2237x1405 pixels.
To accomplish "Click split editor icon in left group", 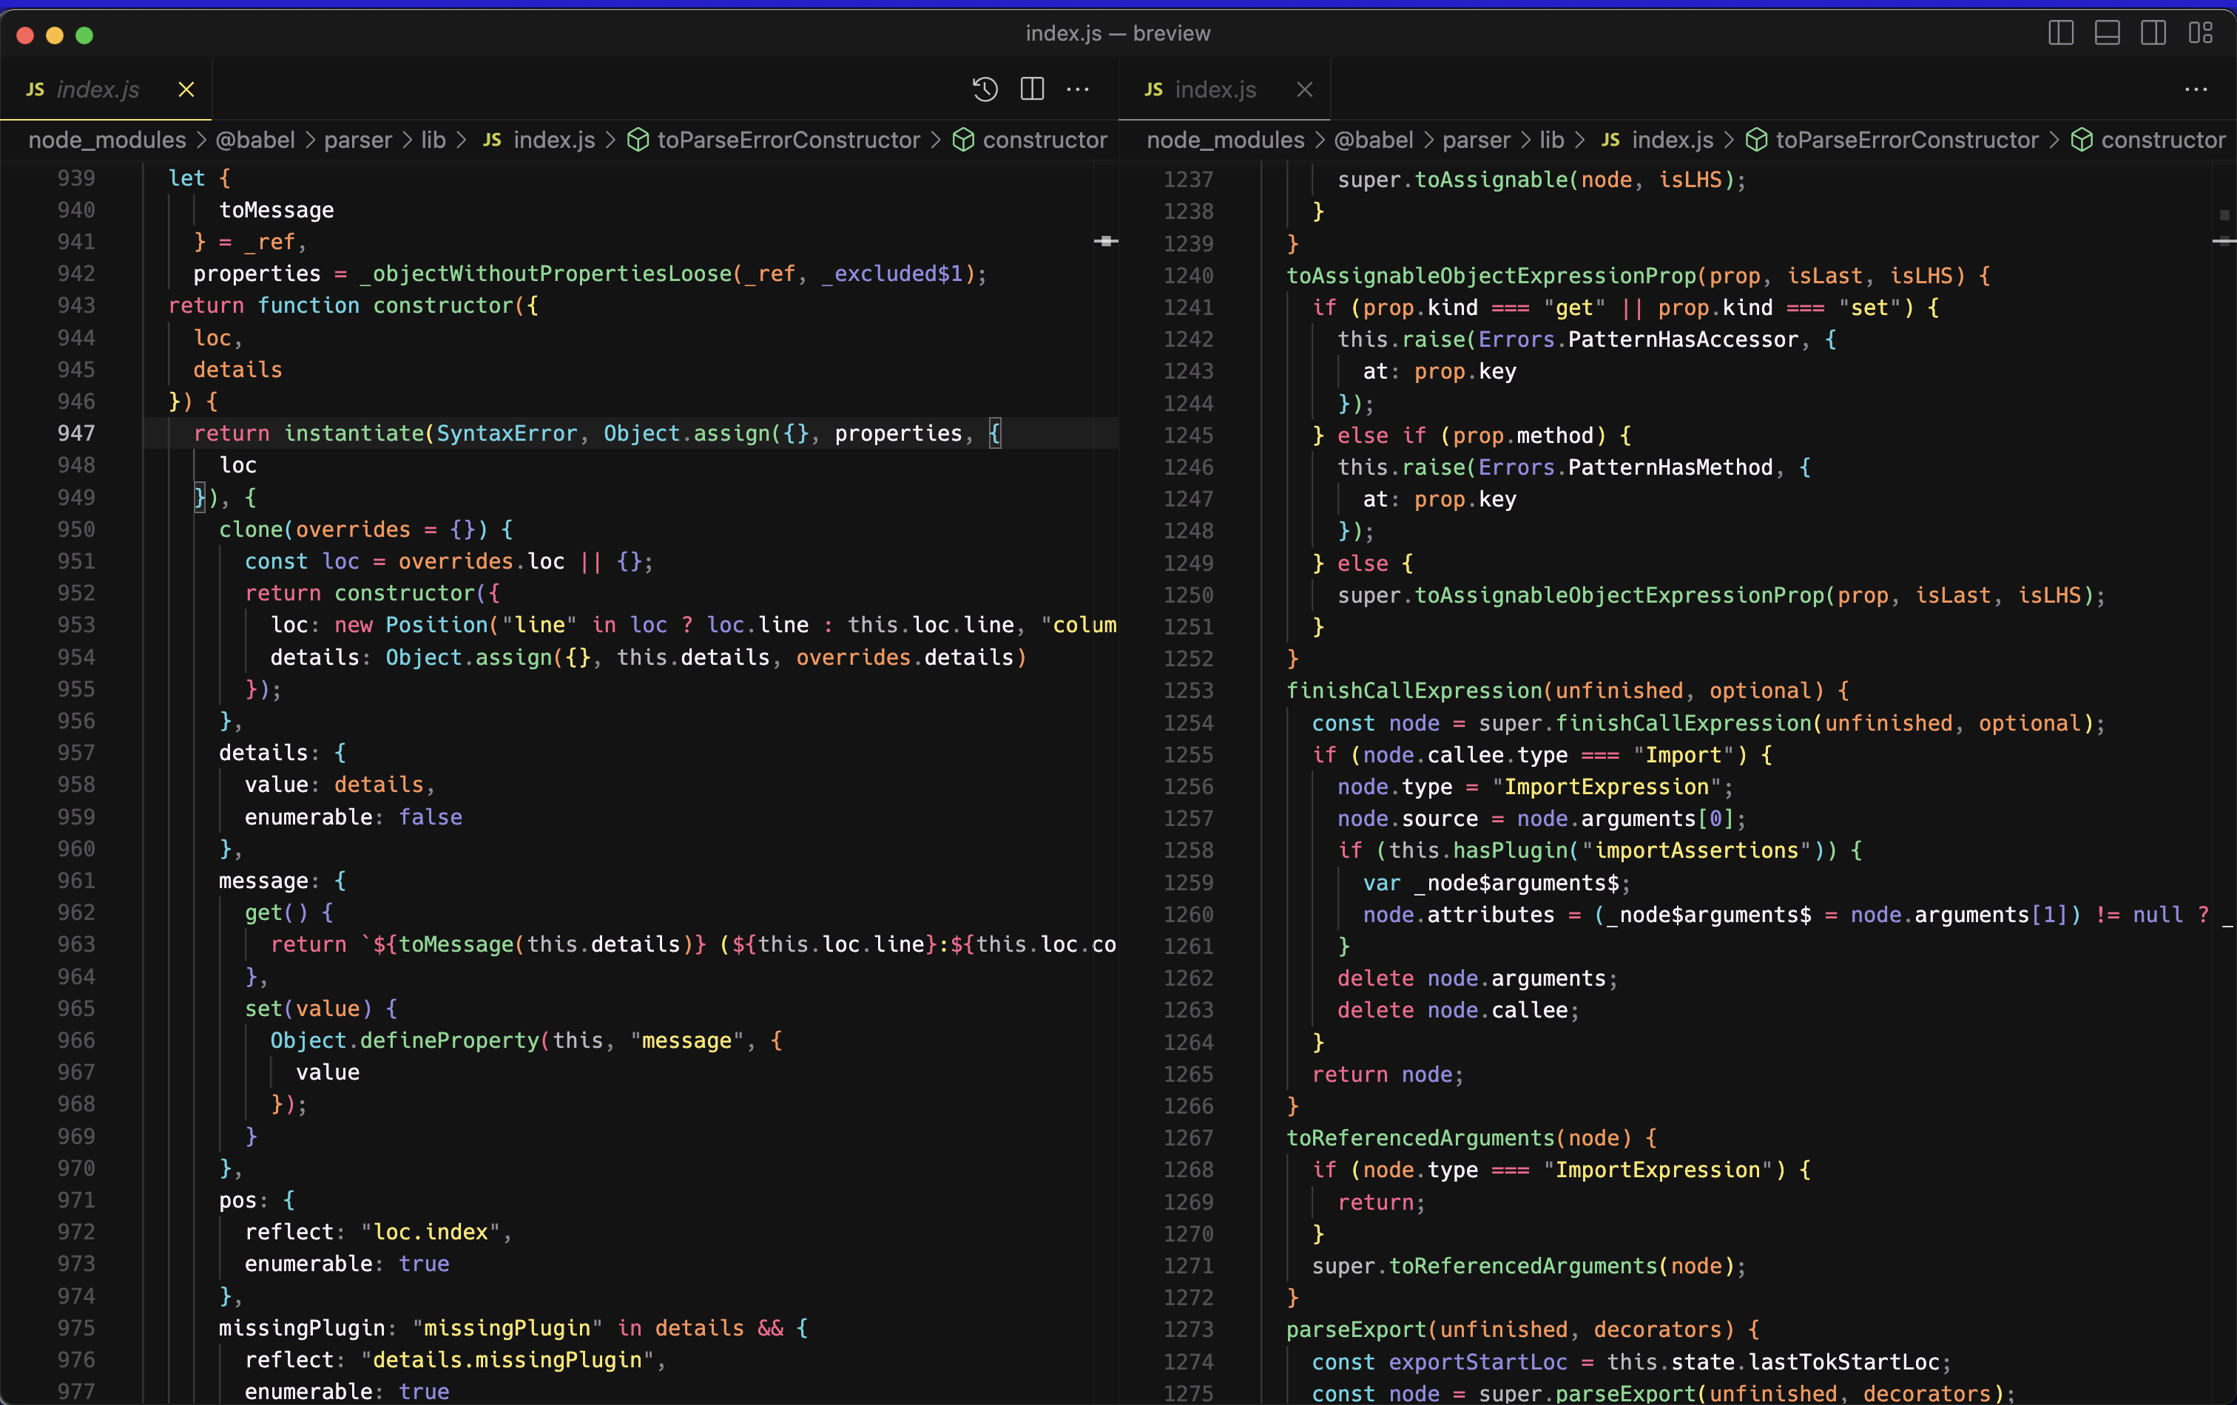I will click(x=1032, y=89).
